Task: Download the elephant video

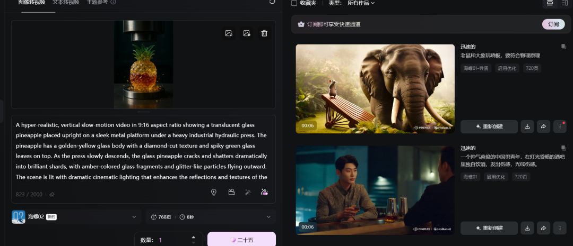Action: coord(527,126)
